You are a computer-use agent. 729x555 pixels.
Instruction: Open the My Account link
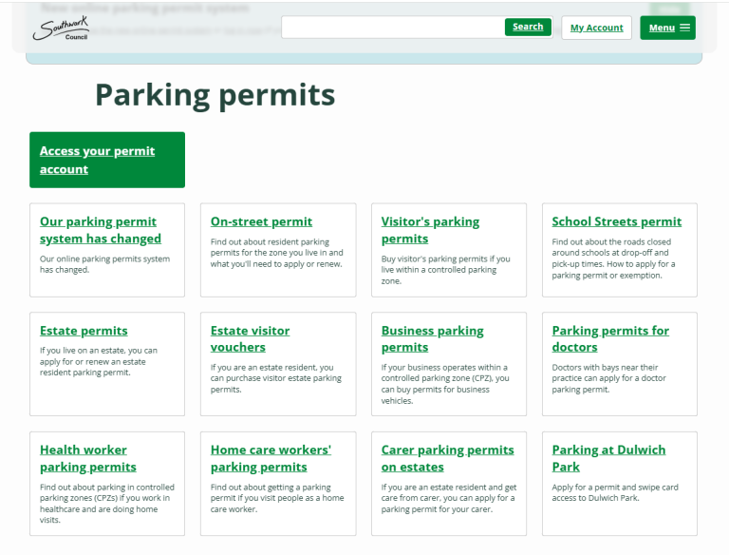point(596,28)
